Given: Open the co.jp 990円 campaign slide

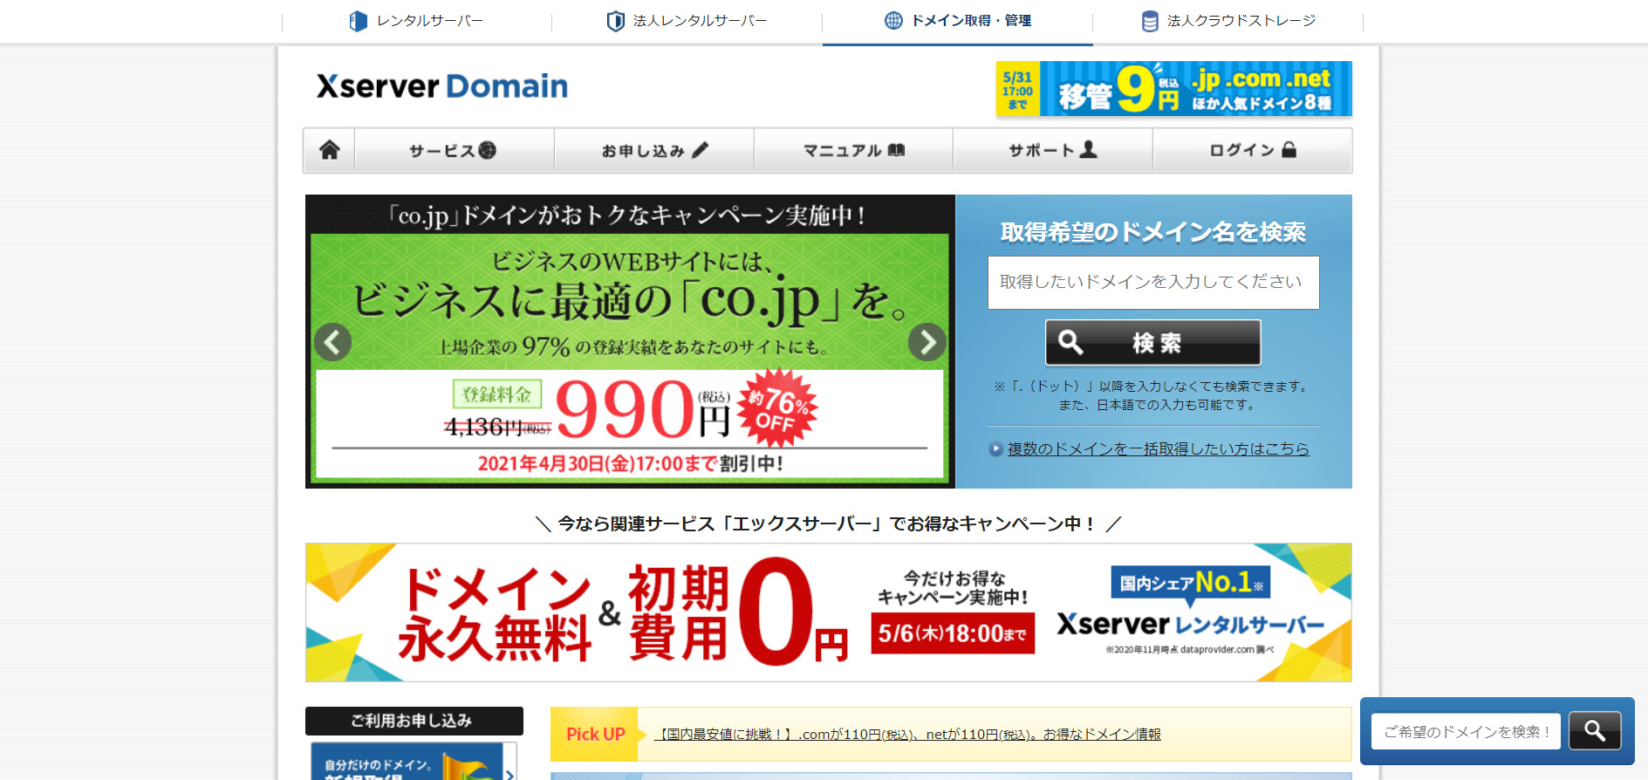Looking at the screenshot, I should point(630,341).
